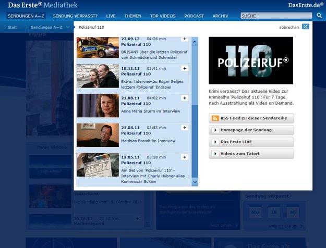Image resolution: width=326 pixels, height=248 pixels.
Task: Click the video list scrollbar thumb
Action: (x=195, y=141)
